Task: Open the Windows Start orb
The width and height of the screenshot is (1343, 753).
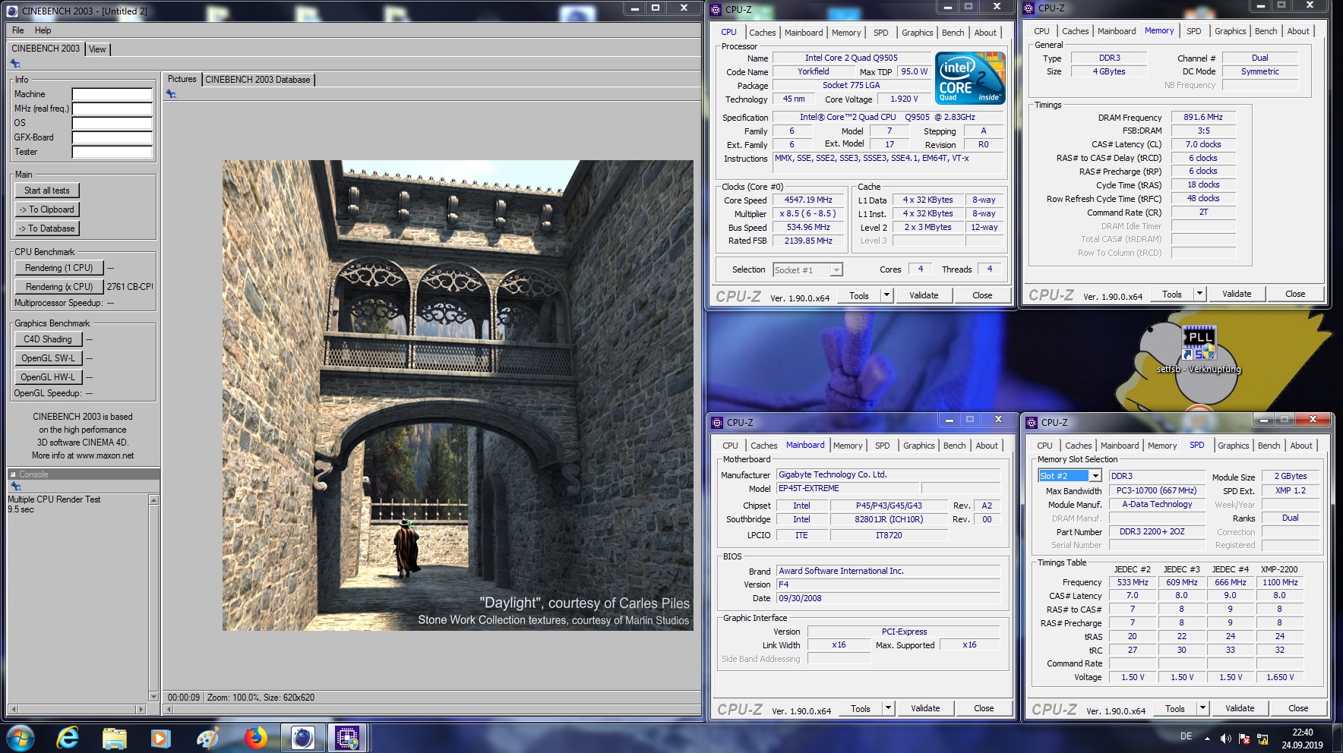Action: [21, 737]
